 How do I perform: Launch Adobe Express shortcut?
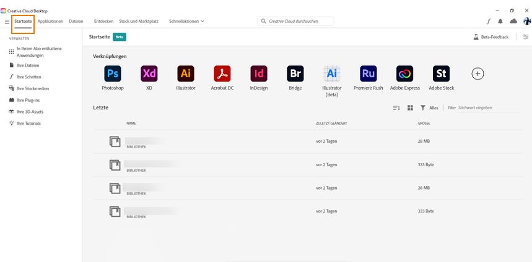click(405, 74)
